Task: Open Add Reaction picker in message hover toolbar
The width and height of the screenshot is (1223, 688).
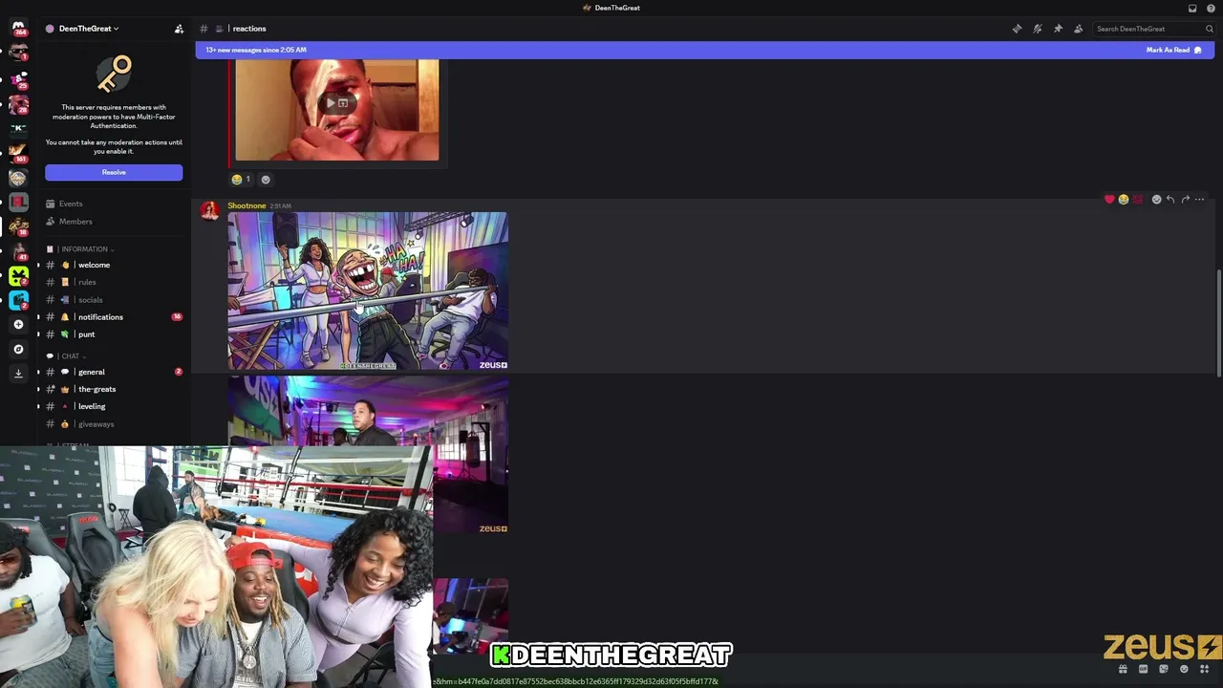Action: tap(1156, 200)
